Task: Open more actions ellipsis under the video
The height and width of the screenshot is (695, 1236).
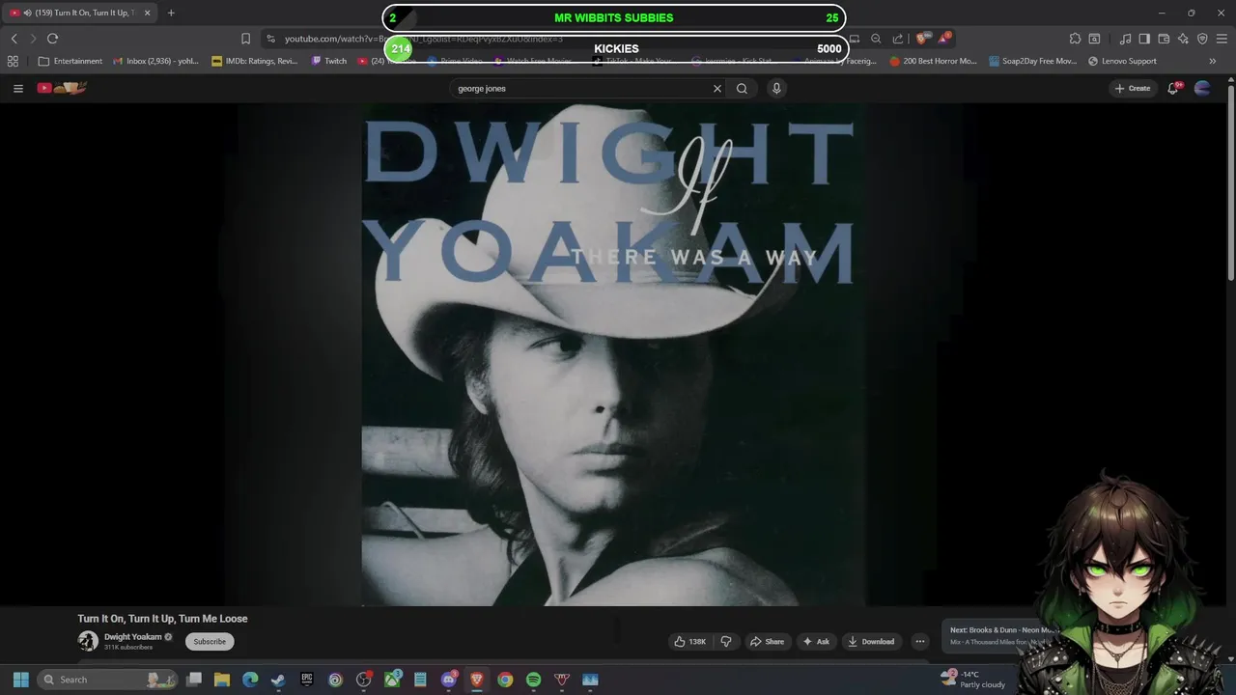Action: 919,641
